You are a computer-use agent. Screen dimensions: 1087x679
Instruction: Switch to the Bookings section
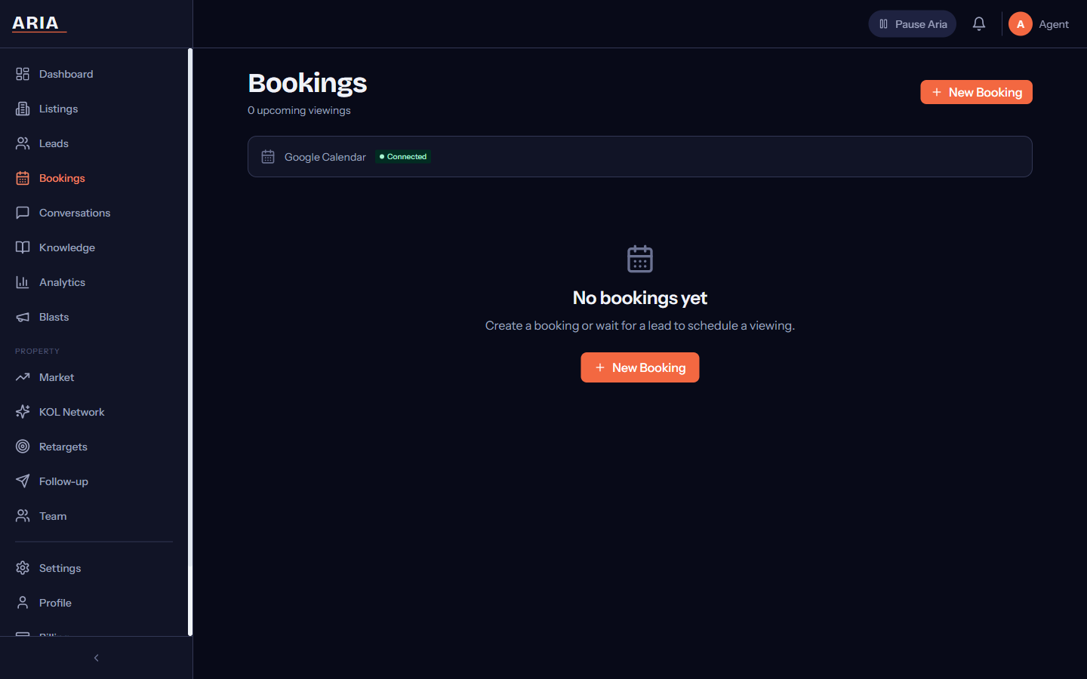(61, 177)
